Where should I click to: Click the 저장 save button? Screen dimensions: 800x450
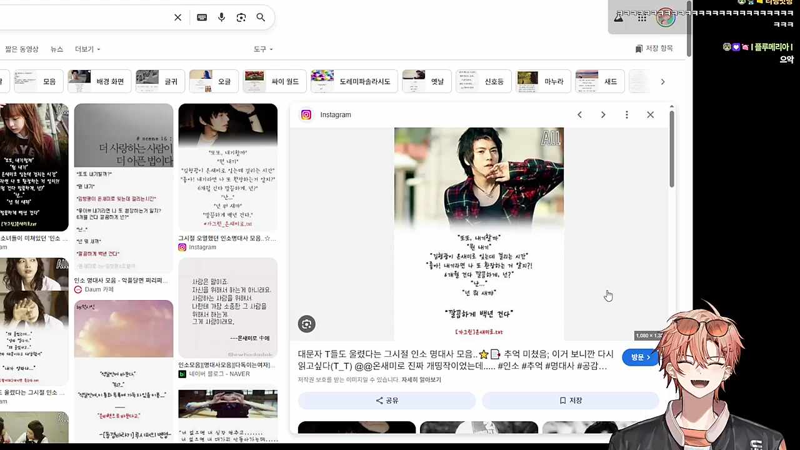tap(570, 401)
